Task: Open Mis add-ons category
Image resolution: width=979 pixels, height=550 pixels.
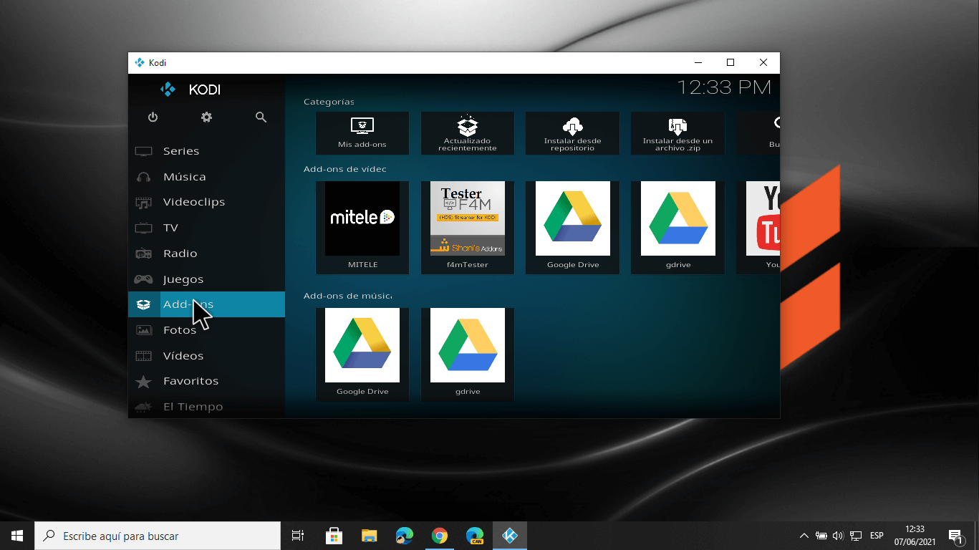Action: [362, 133]
